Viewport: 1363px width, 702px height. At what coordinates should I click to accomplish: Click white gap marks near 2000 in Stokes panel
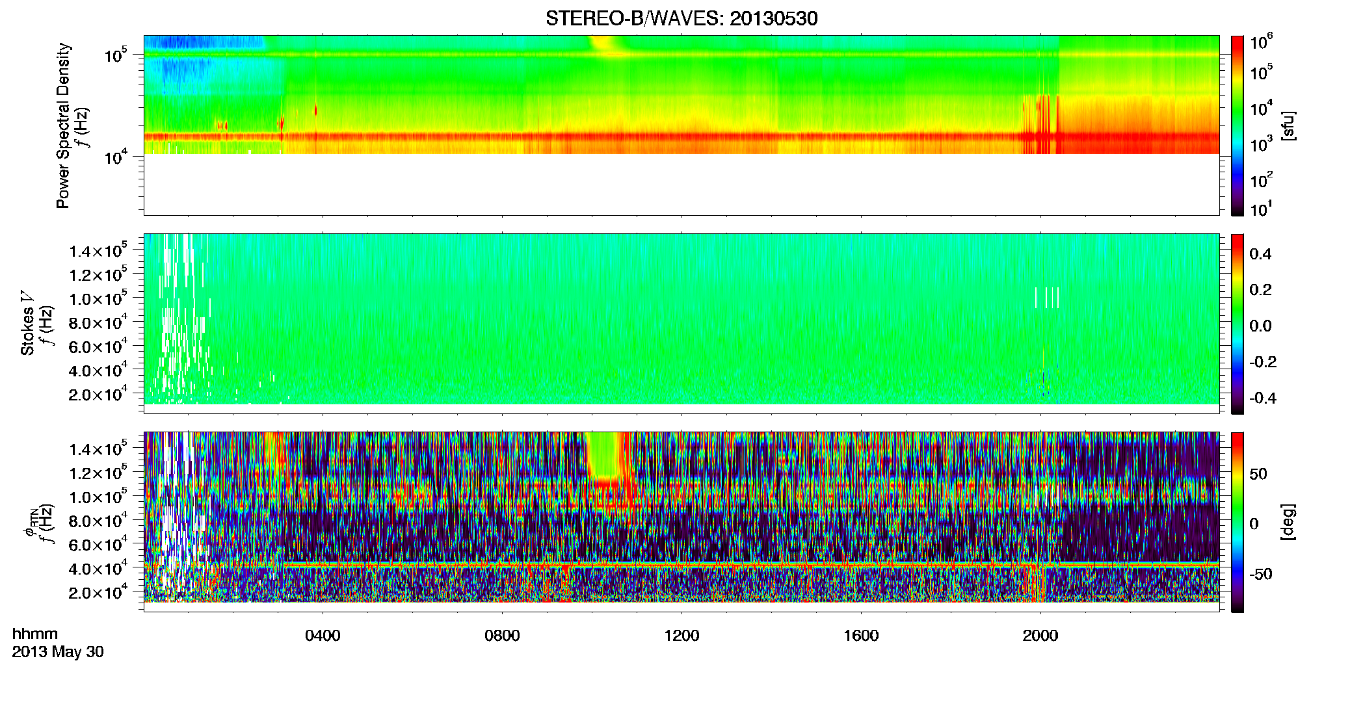click(1047, 297)
